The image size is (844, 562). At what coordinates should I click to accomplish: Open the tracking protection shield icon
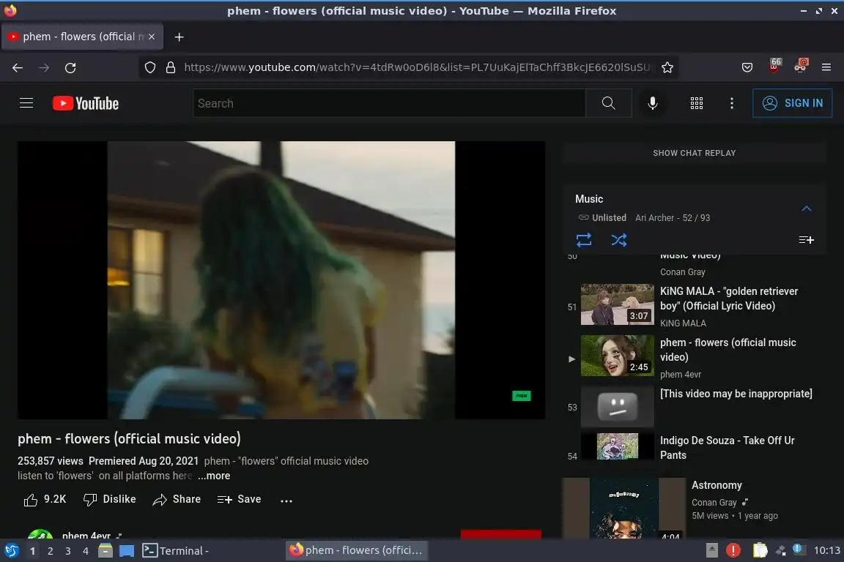[150, 68]
